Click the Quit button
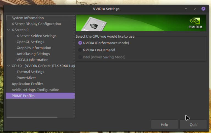Viewport: 211px width, 133px height. [193, 125]
